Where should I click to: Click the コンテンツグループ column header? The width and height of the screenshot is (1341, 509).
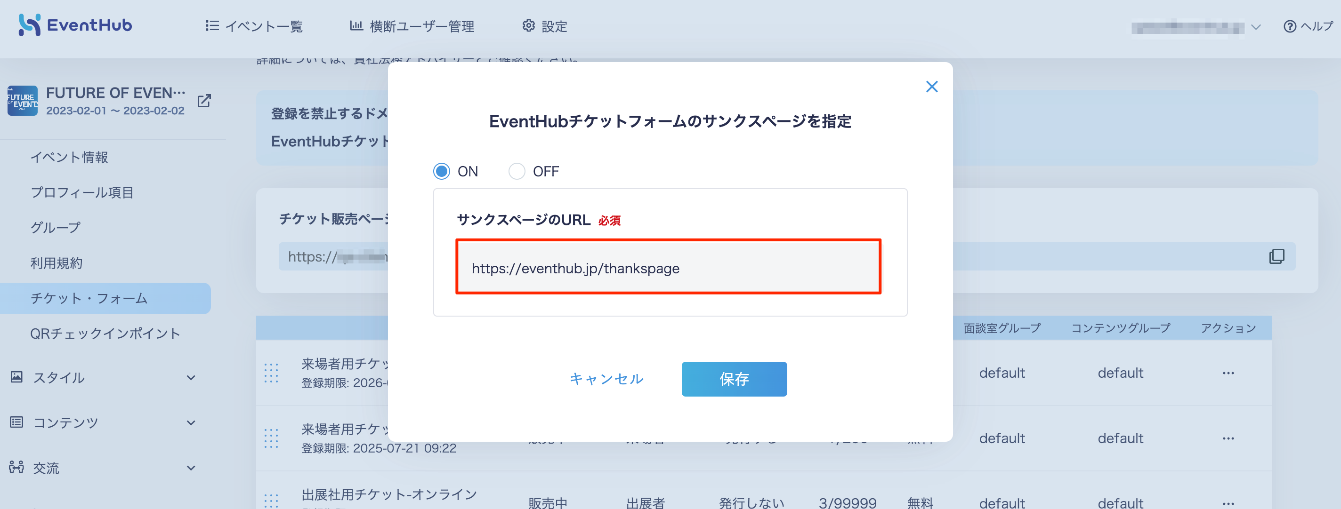pos(1121,328)
